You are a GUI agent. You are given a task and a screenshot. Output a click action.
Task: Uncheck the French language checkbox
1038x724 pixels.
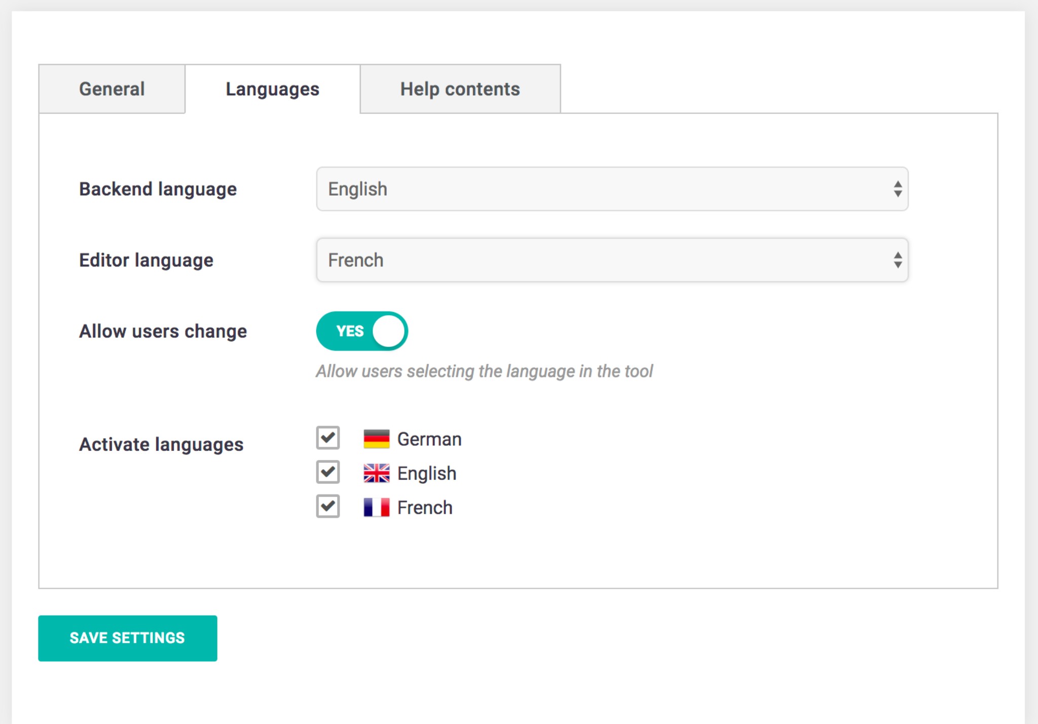point(328,506)
